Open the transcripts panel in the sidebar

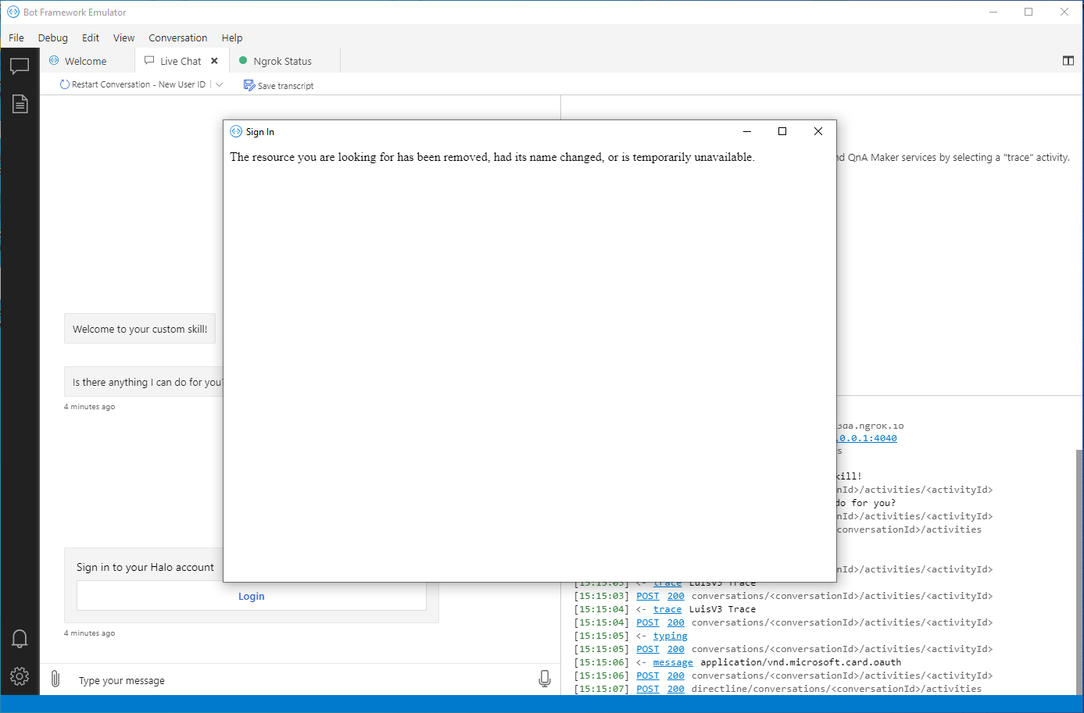pos(20,103)
